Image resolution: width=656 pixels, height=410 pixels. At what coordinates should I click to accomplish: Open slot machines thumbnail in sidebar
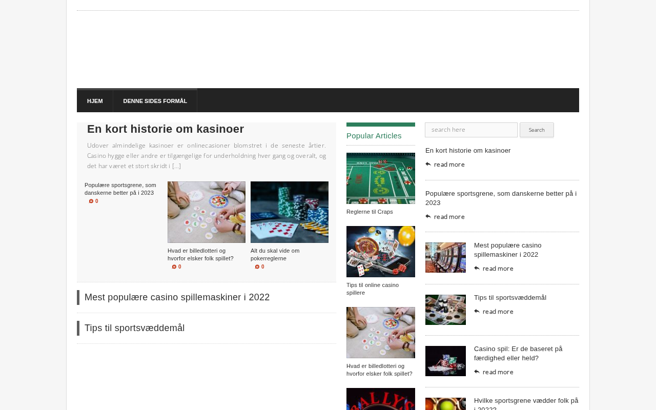click(445, 257)
